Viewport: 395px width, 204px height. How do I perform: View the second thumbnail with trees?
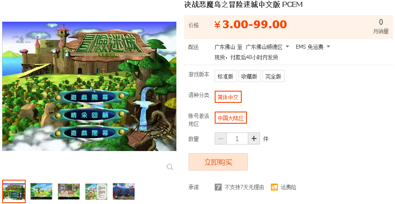(41, 191)
